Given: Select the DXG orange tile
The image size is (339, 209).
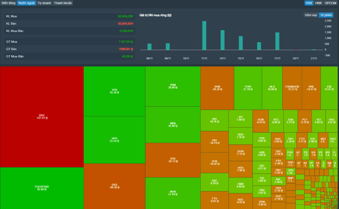Looking at the screenshot, I should click(114, 186).
